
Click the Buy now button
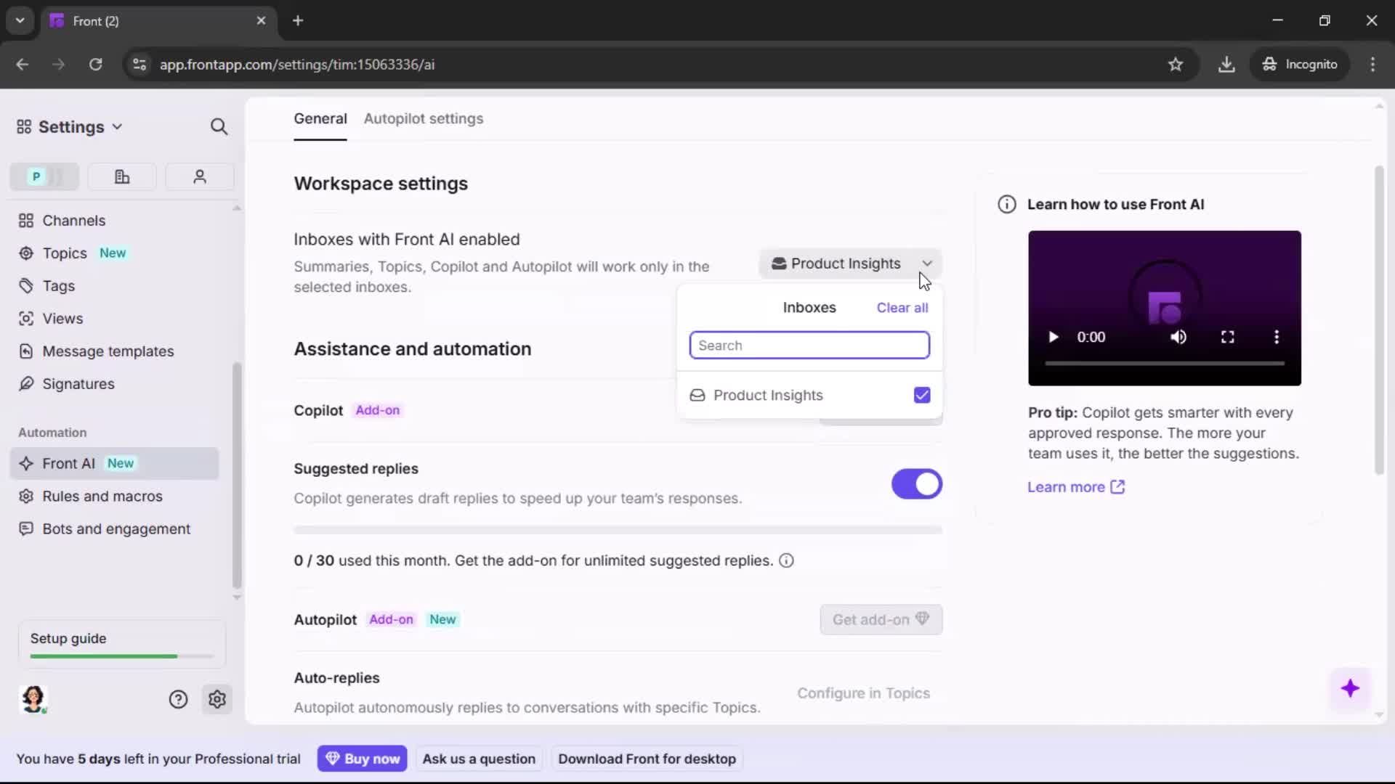click(x=363, y=758)
